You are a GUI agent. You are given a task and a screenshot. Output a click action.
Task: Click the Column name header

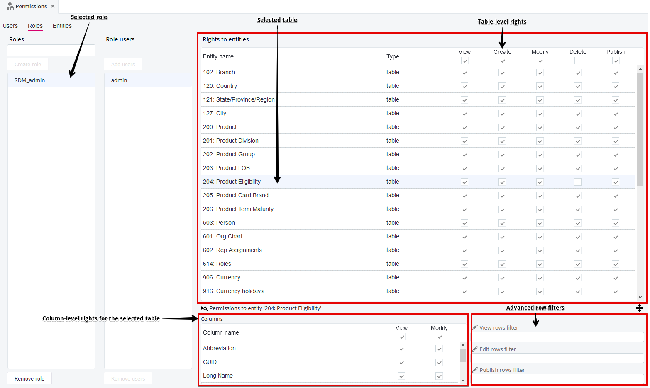[221, 332]
